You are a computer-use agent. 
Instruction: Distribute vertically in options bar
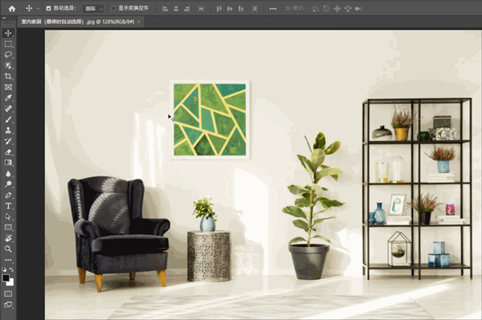pyautogui.click(x=201, y=9)
